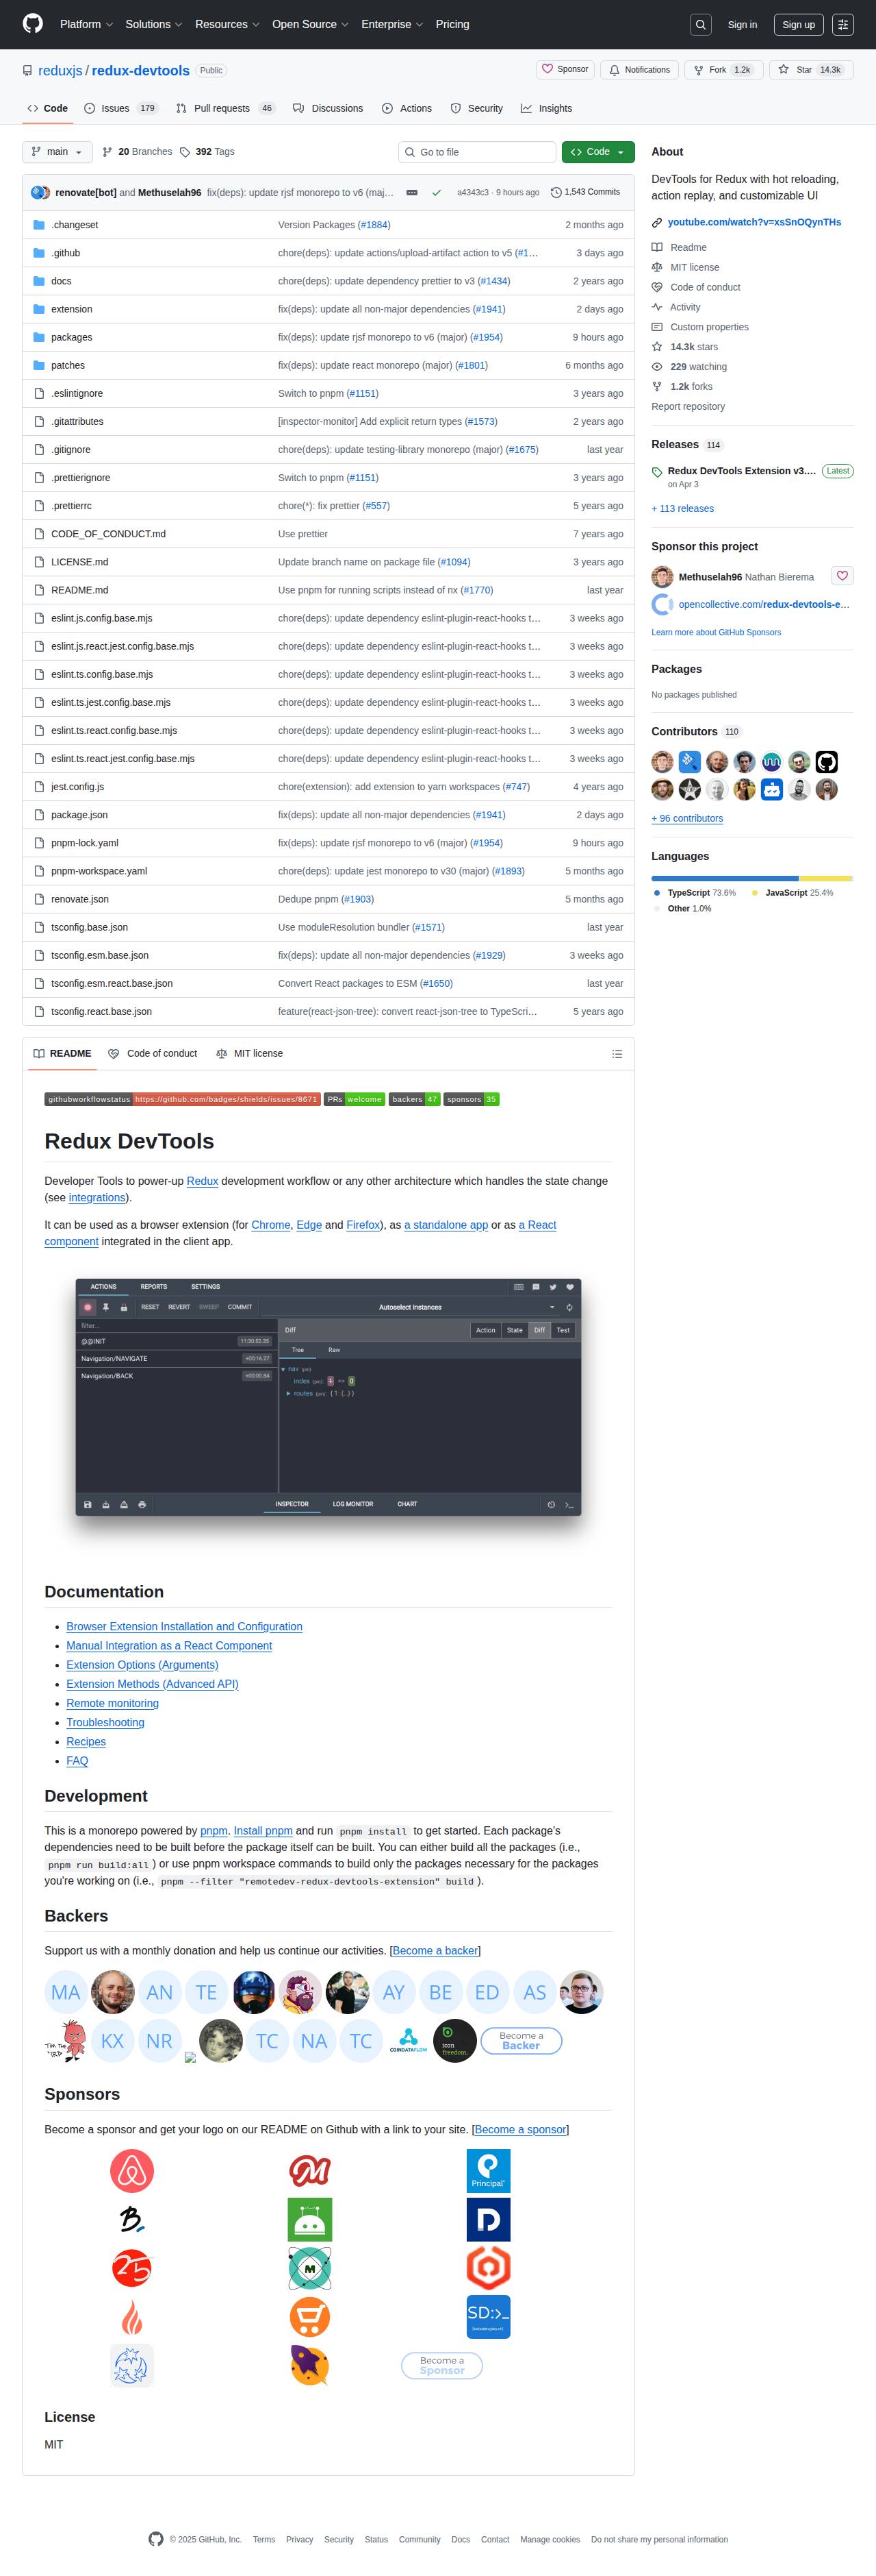Expand the green Code dropdown button
The image size is (876, 2576).
(597, 152)
